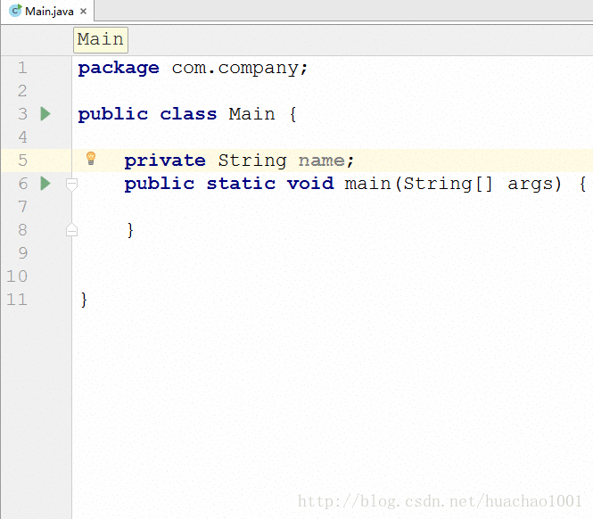Click the 'class' keyword on line 3
Image resolution: width=593 pixels, height=519 pixels.
[x=188, y=114]
